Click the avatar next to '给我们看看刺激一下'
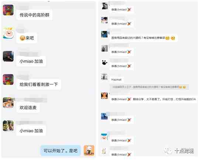The image size is (200, 160). click(x=8, y=80)
